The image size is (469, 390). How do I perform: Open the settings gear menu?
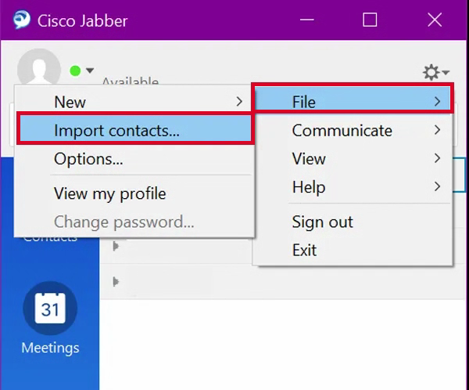click(x=435, y=72)
